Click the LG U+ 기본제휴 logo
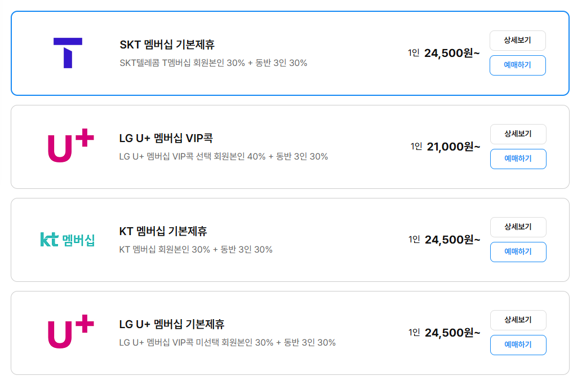 (x=70, y=332)
